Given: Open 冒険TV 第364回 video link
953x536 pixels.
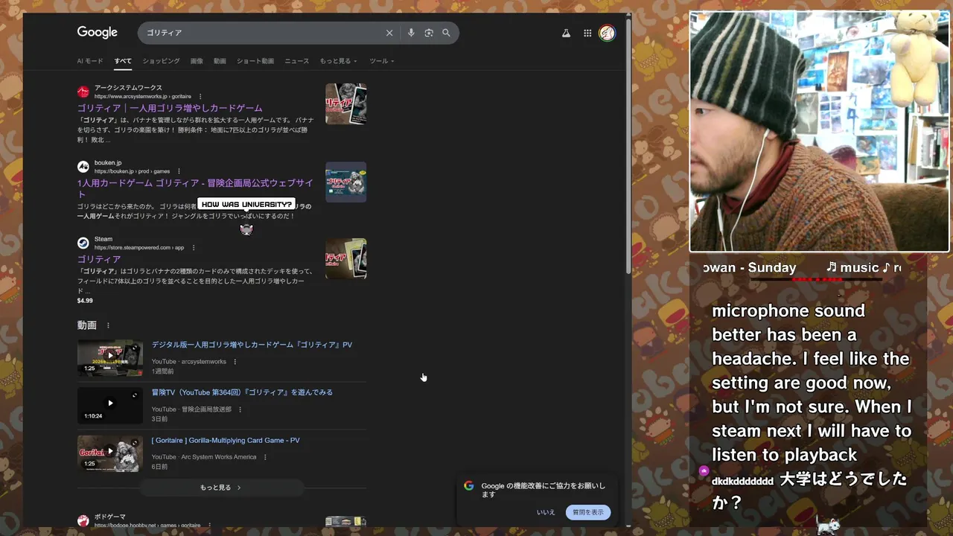Looking at the screenshot, I should pos(242,392).
